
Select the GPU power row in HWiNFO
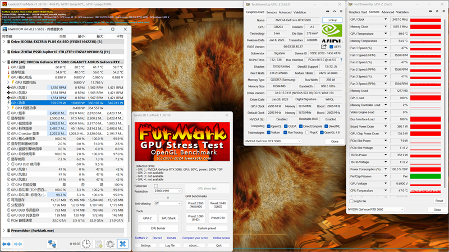pos(67,103)
